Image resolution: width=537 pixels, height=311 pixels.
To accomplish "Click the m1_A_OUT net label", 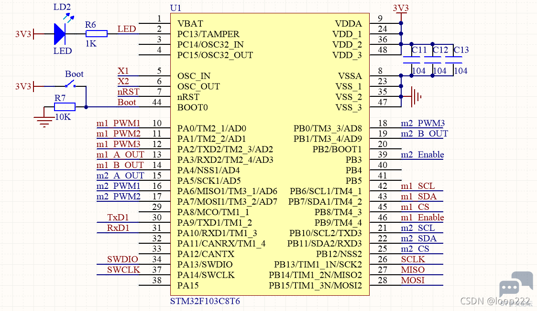I will 120,155.
